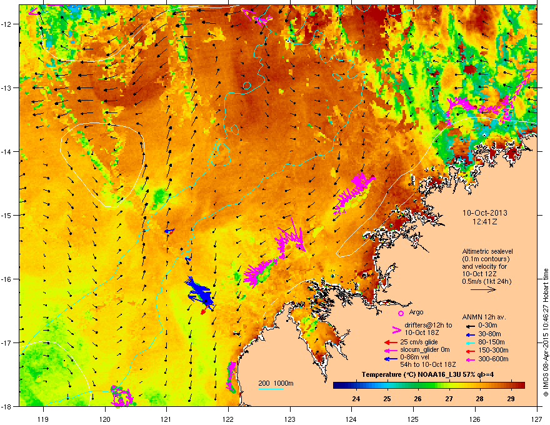Click the 'ANMN 12h av.' legend heading
This screenshot has height=425, width=550.
pos(484,317)
